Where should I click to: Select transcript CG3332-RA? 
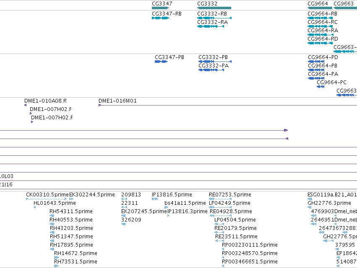212,22
